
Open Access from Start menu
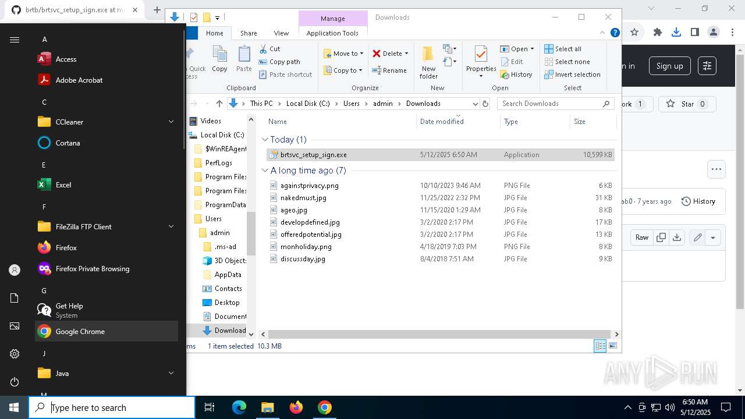[x=107, y=59]
